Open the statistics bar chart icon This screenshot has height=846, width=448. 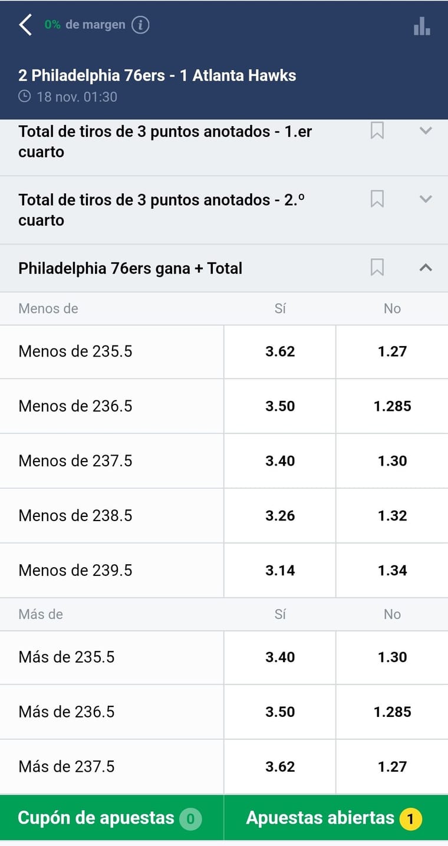click(422, 25)
